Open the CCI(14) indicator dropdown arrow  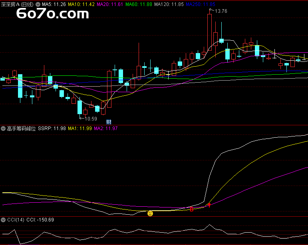click(x=3, y=220)
